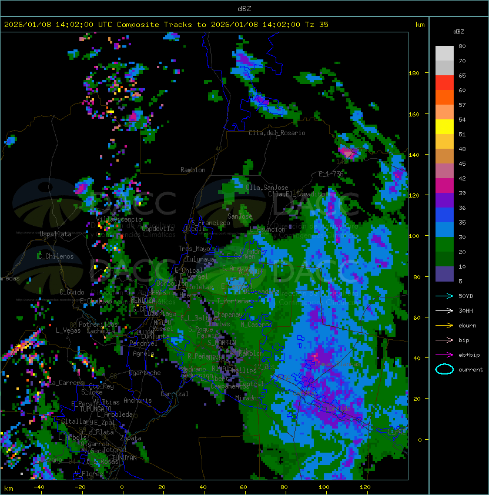Click the 'dBZ' title at top center
The image size is (489, 495).
point(244,8)
